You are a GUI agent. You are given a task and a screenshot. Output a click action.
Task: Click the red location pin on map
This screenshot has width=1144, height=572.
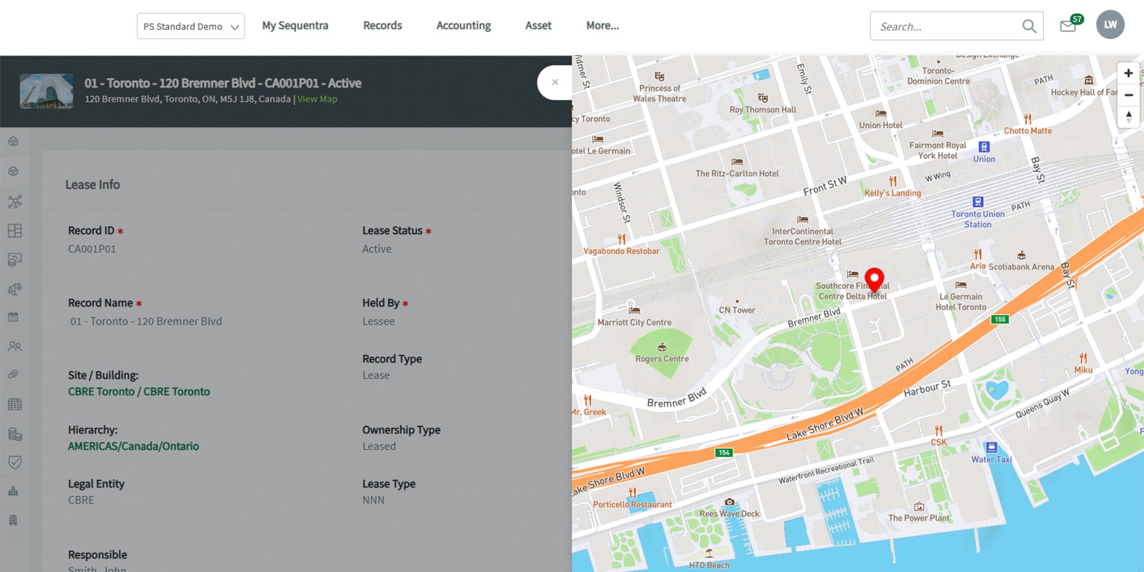(874, 280)
